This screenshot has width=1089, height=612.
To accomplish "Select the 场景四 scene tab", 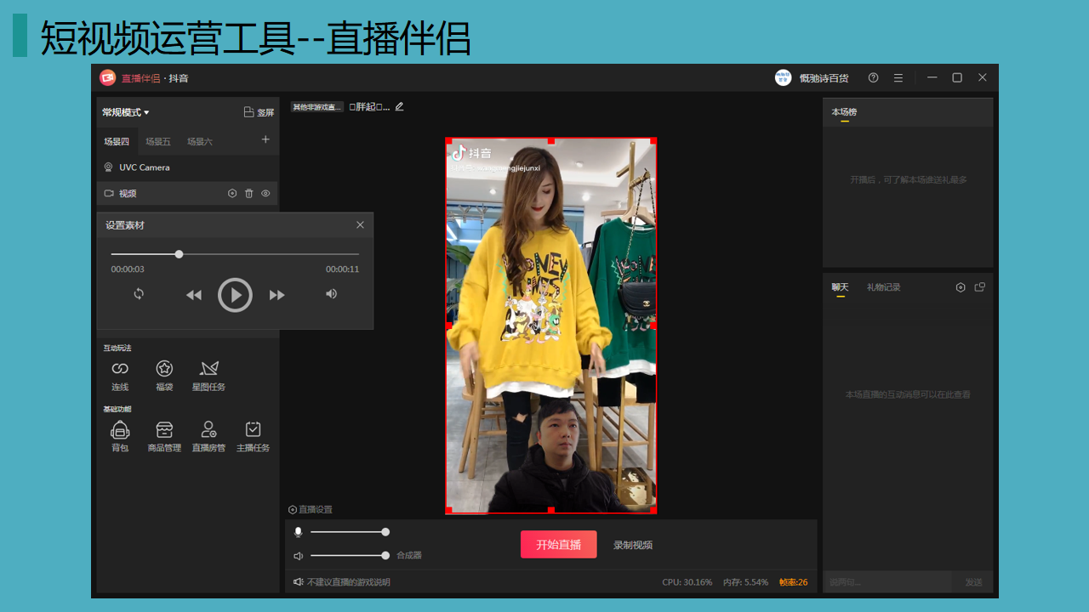I will coord(117,142).
